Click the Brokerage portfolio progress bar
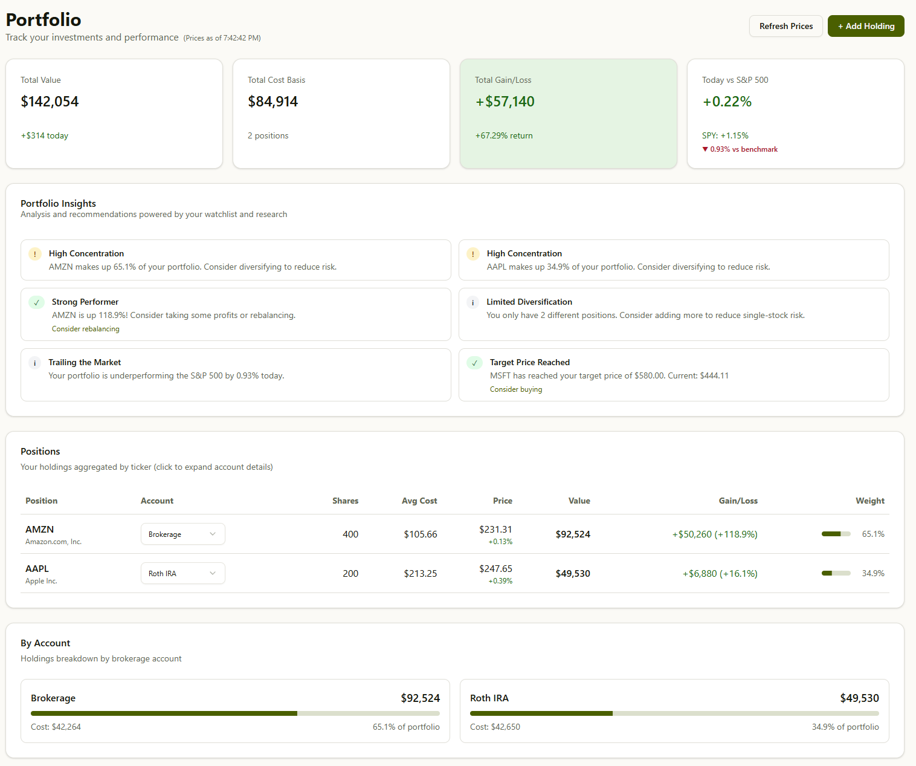Screen dimensions: 916x766 [235, 713]
